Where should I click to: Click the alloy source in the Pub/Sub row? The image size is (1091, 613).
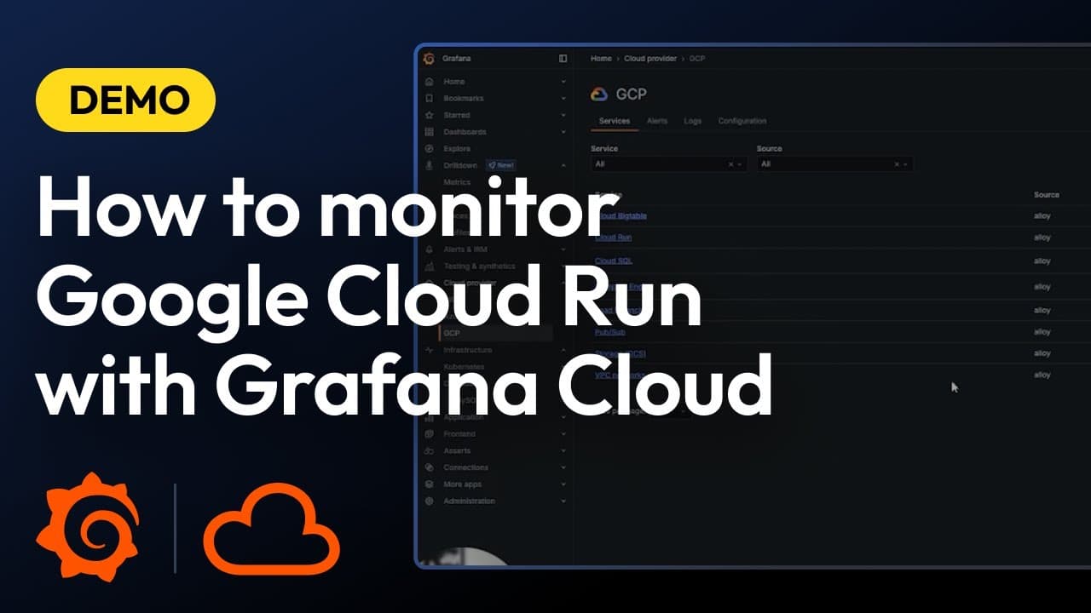[x=1042, y=332]
